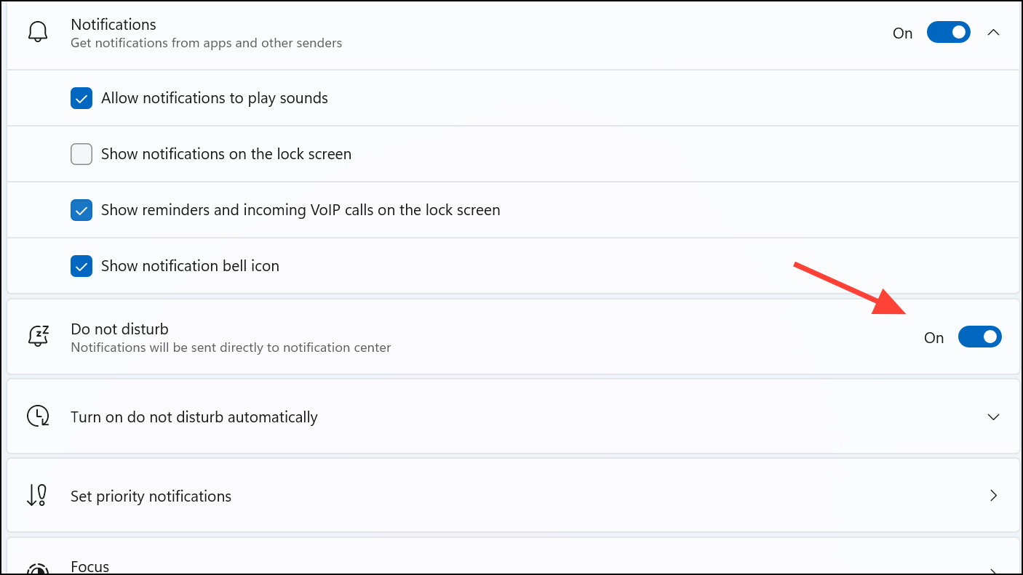1023x575 pixels.
Task: Select the Focus settings row
Action: 513,557
